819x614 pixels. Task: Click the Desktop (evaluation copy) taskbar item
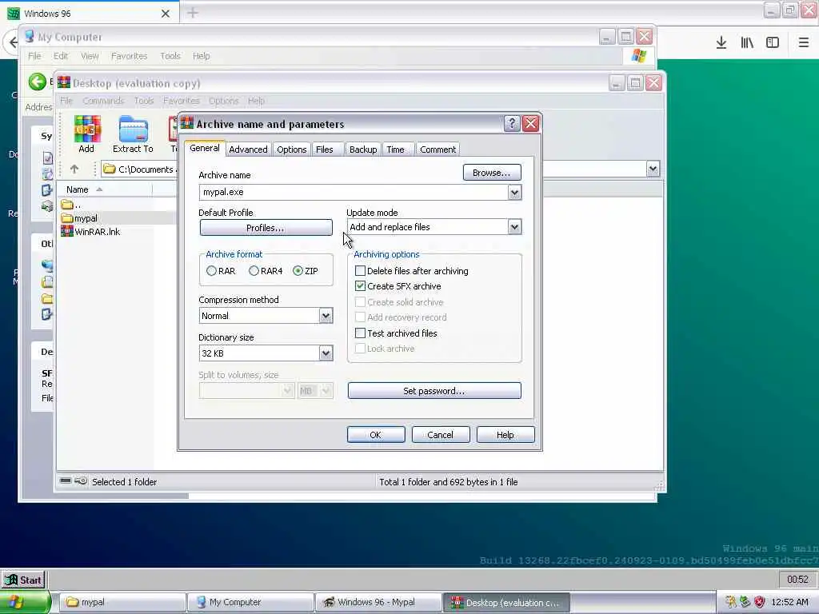(x=506, y=602)
